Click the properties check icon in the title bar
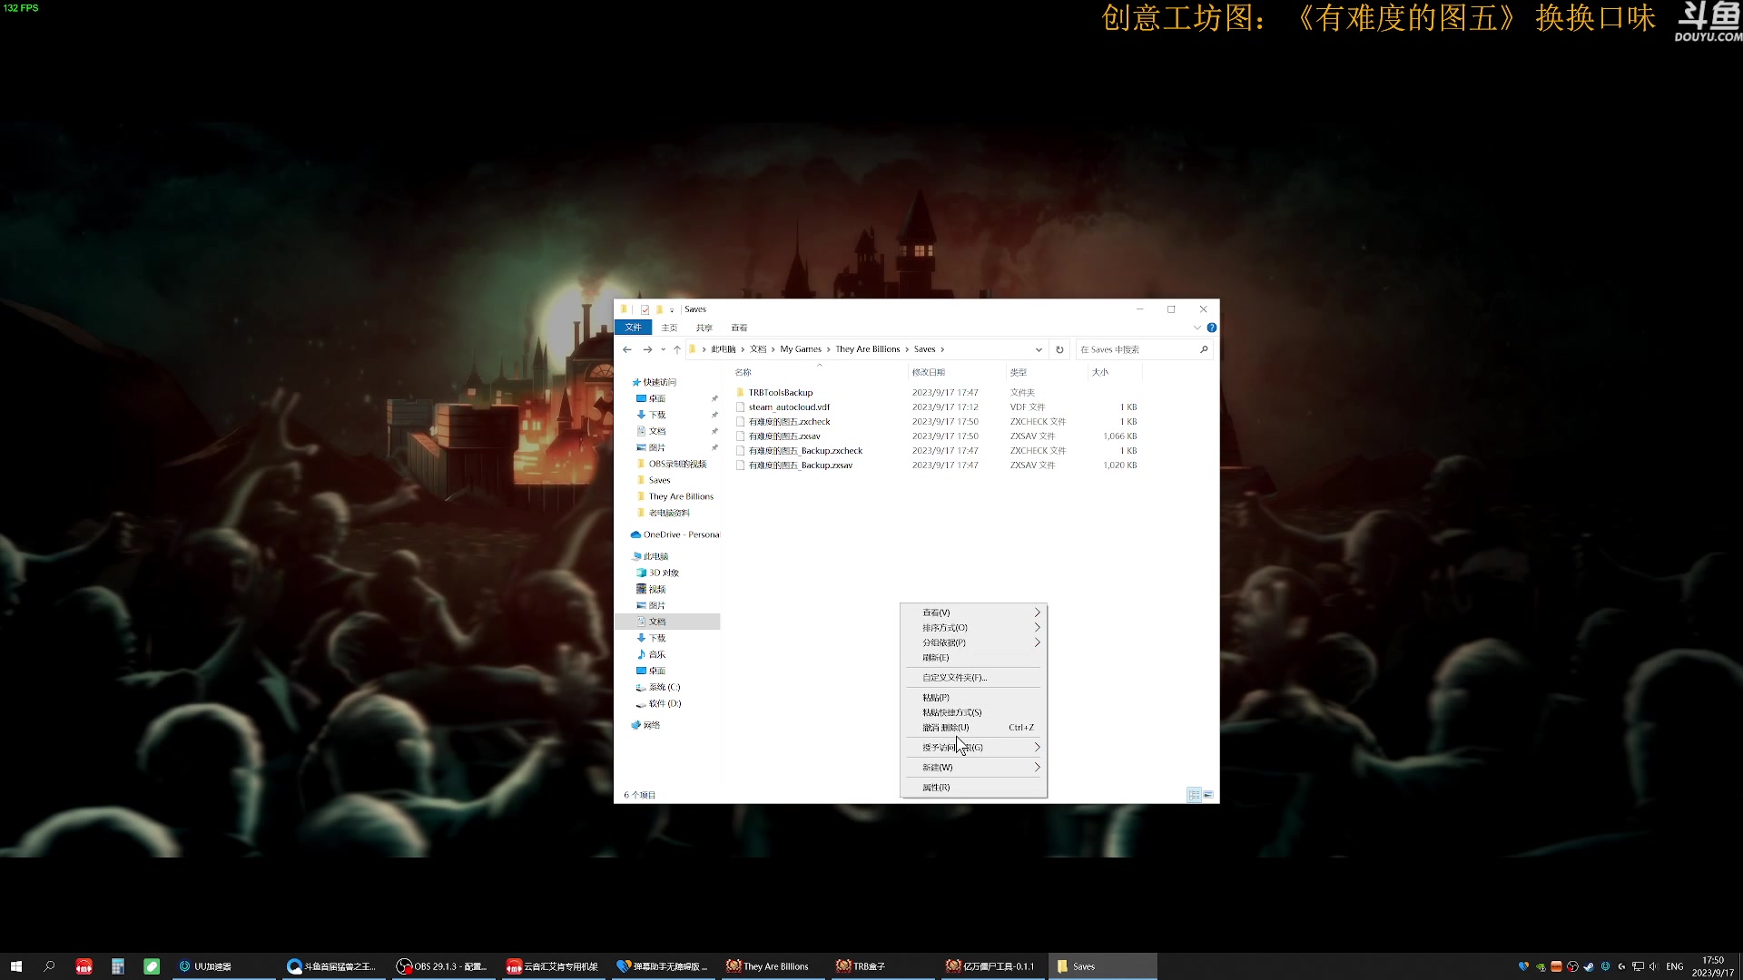This screenshot has height=980, width=1743. click(x=645, y=309)
